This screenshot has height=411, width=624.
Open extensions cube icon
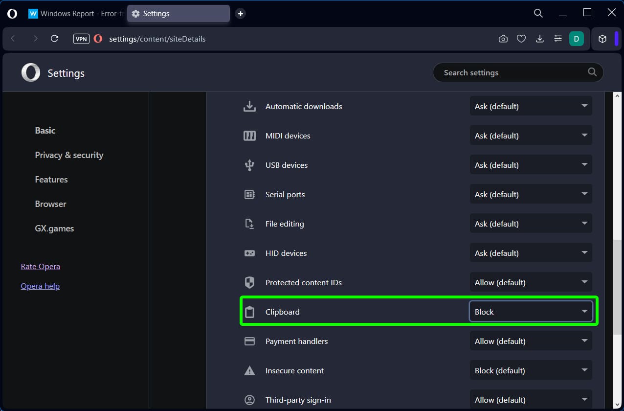click(603, 39)
